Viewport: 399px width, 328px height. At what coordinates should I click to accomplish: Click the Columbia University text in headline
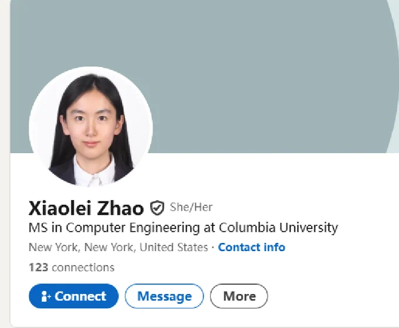[278, 228]
